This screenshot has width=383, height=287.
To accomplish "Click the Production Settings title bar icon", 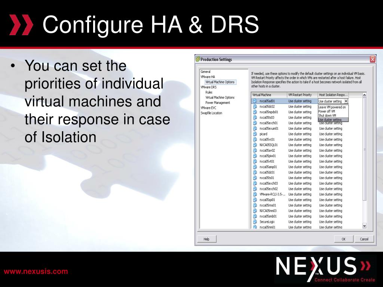I will click(x=198, y=59).
